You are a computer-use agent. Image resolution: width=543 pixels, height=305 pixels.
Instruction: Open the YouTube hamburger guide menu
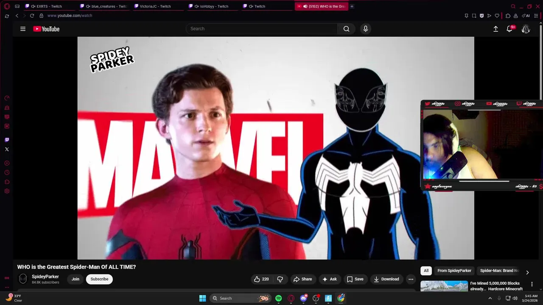tap(23, 29)
